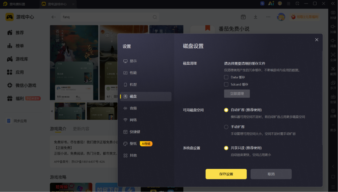
Task: Click the cartoon profile avatar in game center
Action: 281,17
